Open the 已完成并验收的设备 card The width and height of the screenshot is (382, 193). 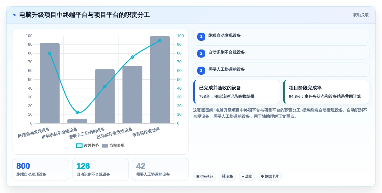[236, 92]
